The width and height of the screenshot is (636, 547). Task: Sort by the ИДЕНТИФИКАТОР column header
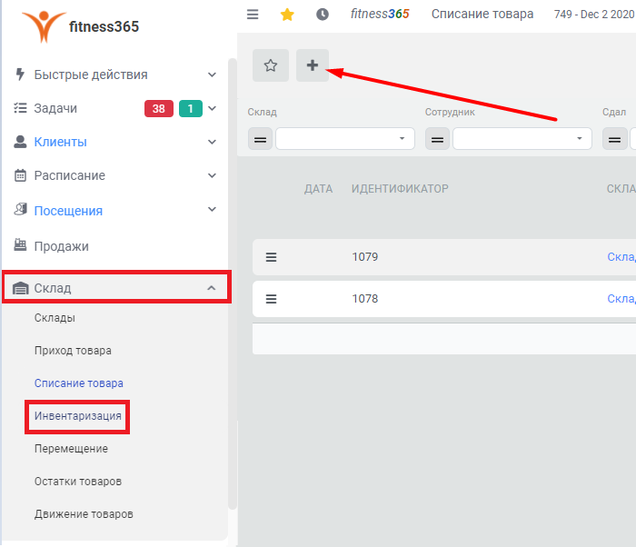[x=400, y=189]
